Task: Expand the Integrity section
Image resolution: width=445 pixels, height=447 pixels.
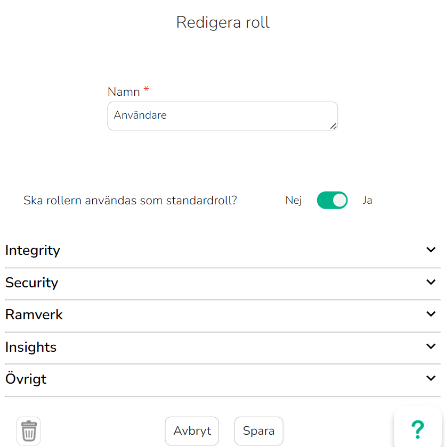Action: coord(223,250)
